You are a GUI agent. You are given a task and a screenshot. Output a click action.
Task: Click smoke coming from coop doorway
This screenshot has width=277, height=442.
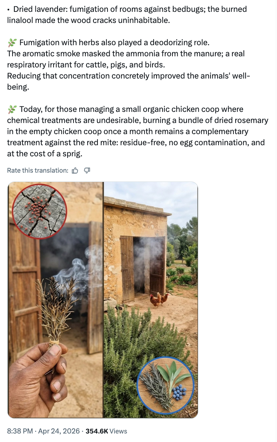click(143, 259)
